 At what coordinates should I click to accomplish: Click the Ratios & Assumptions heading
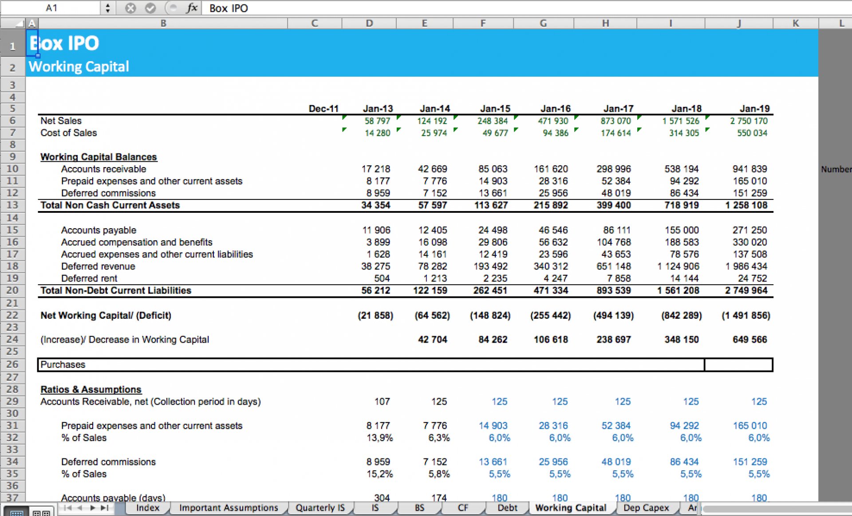[x=91, y=389]
